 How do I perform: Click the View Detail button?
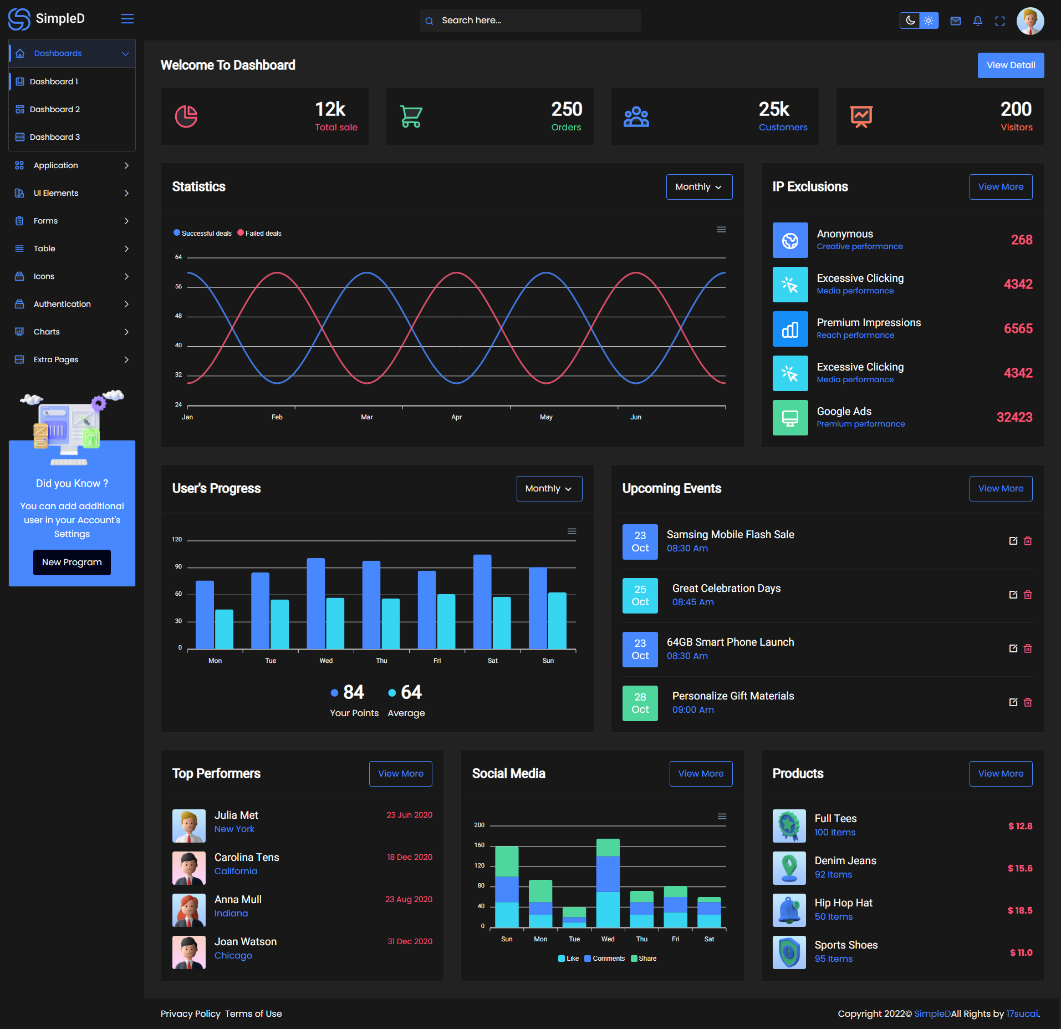pos(1011,65)
